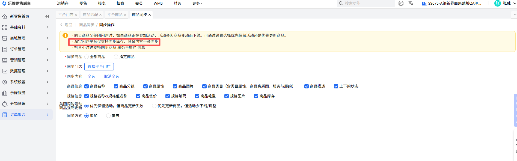Image resolution: width=517 pixels, height=161 pixels.
Task: Close the 商品匹配 tab
Action: coord(100,15)
